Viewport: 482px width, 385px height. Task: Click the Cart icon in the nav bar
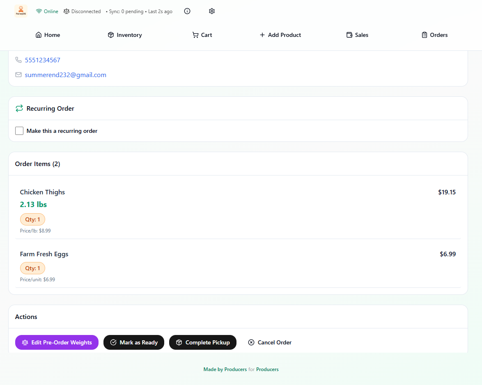[195, 35]
